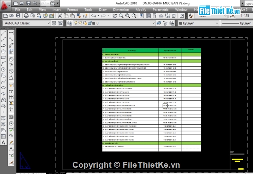Click the Cut scissors icon
Viewport: 253px width, 174px height.
click(x=60, y=16)
